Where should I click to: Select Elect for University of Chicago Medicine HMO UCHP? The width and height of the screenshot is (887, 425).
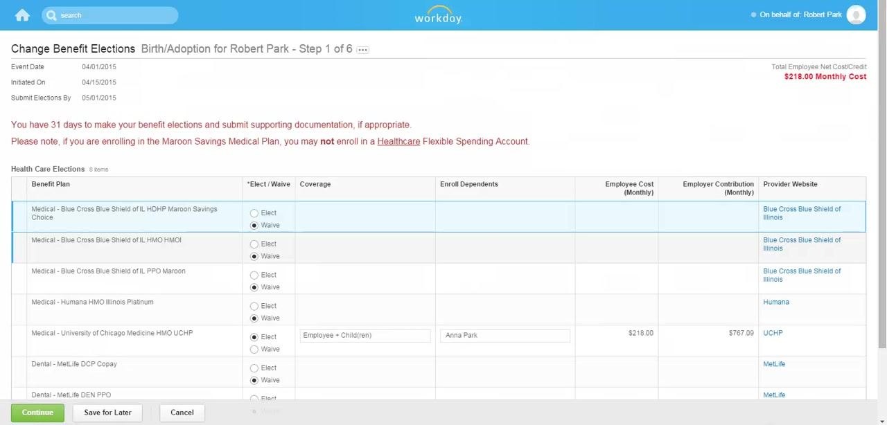point(254,337)
